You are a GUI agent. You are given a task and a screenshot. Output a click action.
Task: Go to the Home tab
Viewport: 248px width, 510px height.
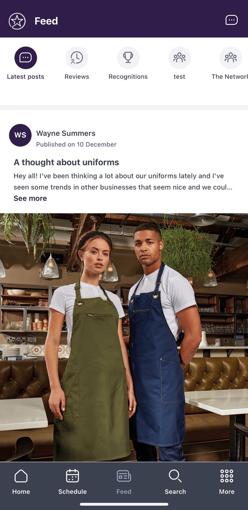21,482
